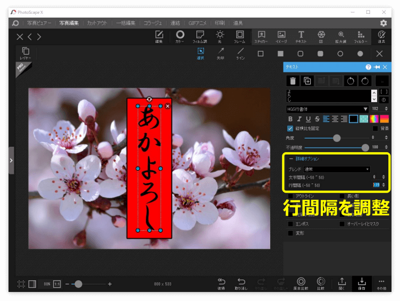The width and height of the screenshot is (400, 301).
Task: Toggle 縦横比を固定 checkbox
Action: tap(290, 128)
